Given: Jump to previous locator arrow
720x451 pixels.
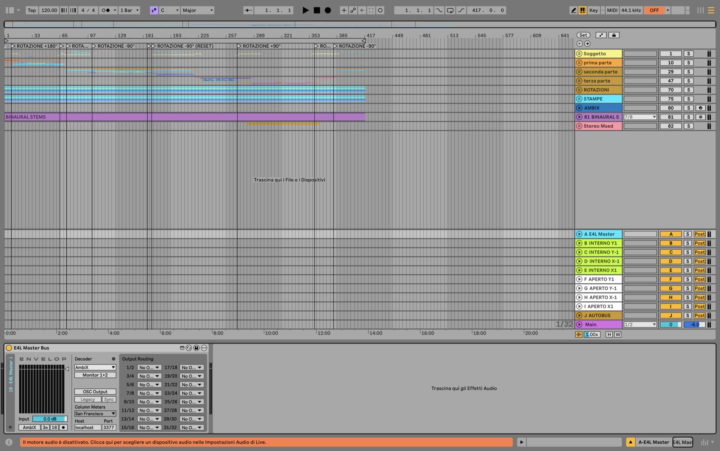Looking at the screenshot, I should [x=580, y=44].
